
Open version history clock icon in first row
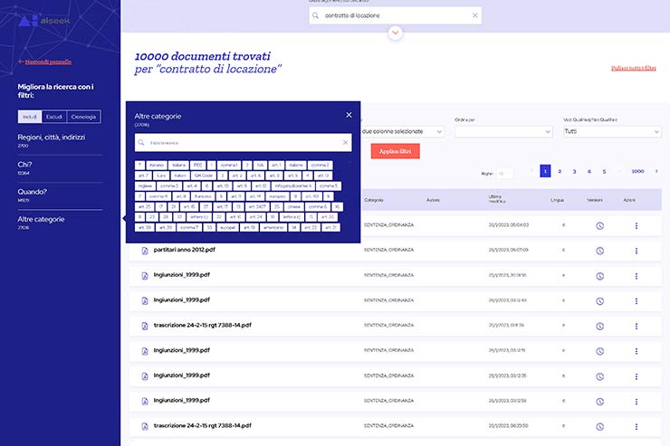click(x=598, y=225)
